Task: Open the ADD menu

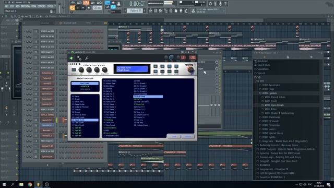Action: coord(17,7)
